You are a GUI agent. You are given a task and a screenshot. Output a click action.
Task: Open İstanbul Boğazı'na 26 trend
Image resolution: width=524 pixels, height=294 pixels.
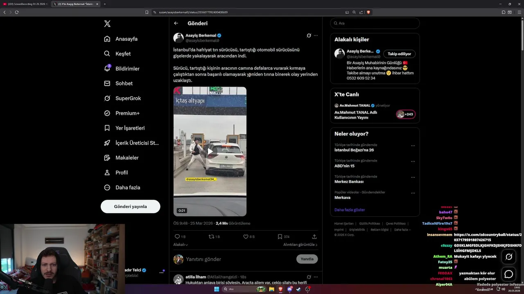[354, 150]
